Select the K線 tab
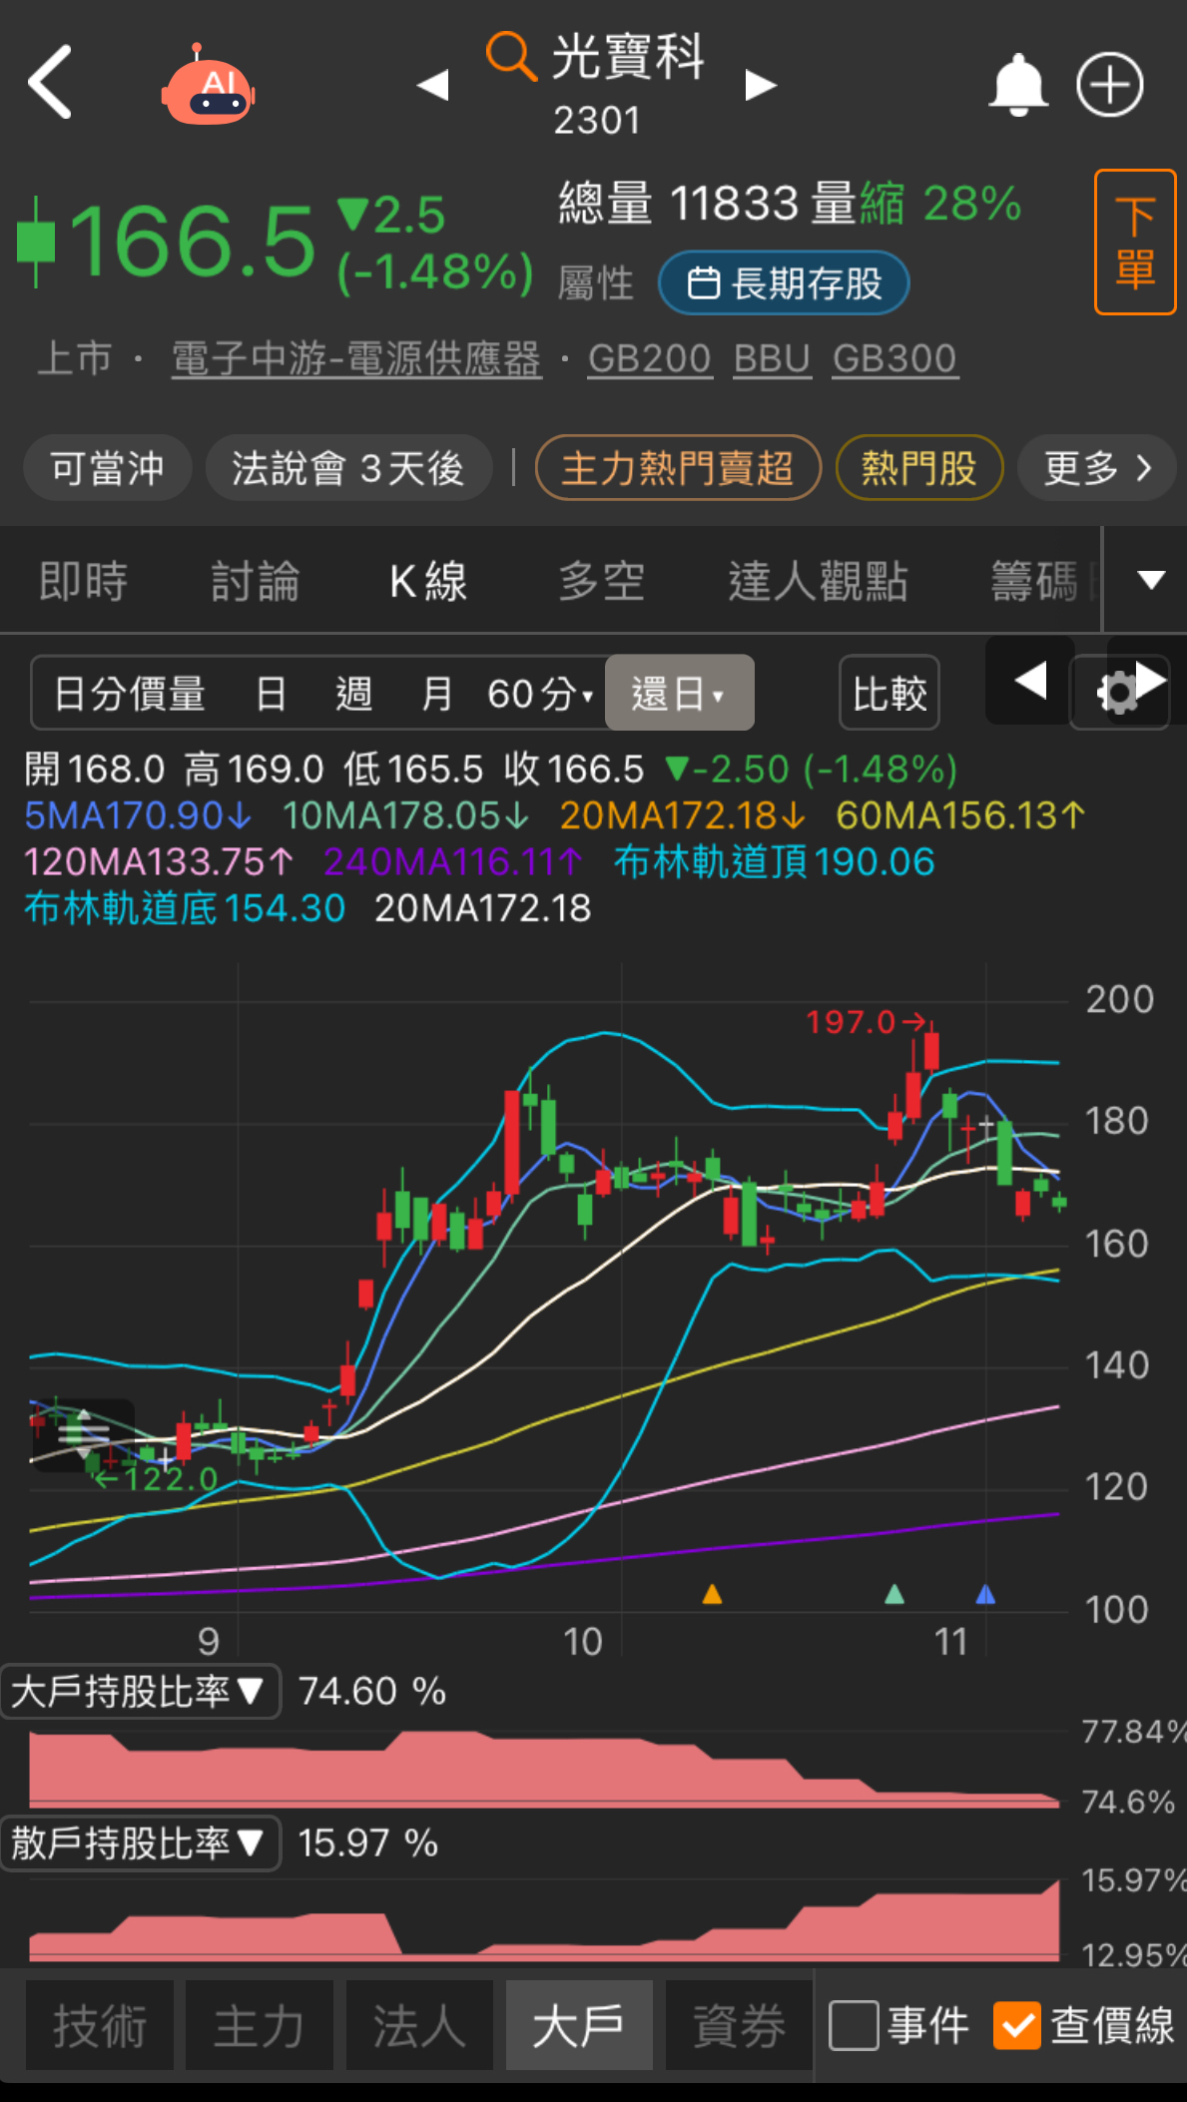Viewport: 1187px width, 2102px height. click(428, 581)
